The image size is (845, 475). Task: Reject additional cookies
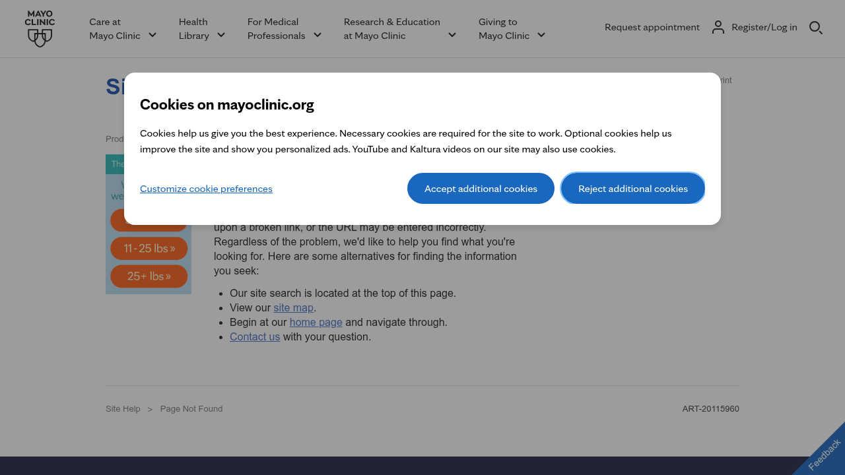[x=633, y=189]
